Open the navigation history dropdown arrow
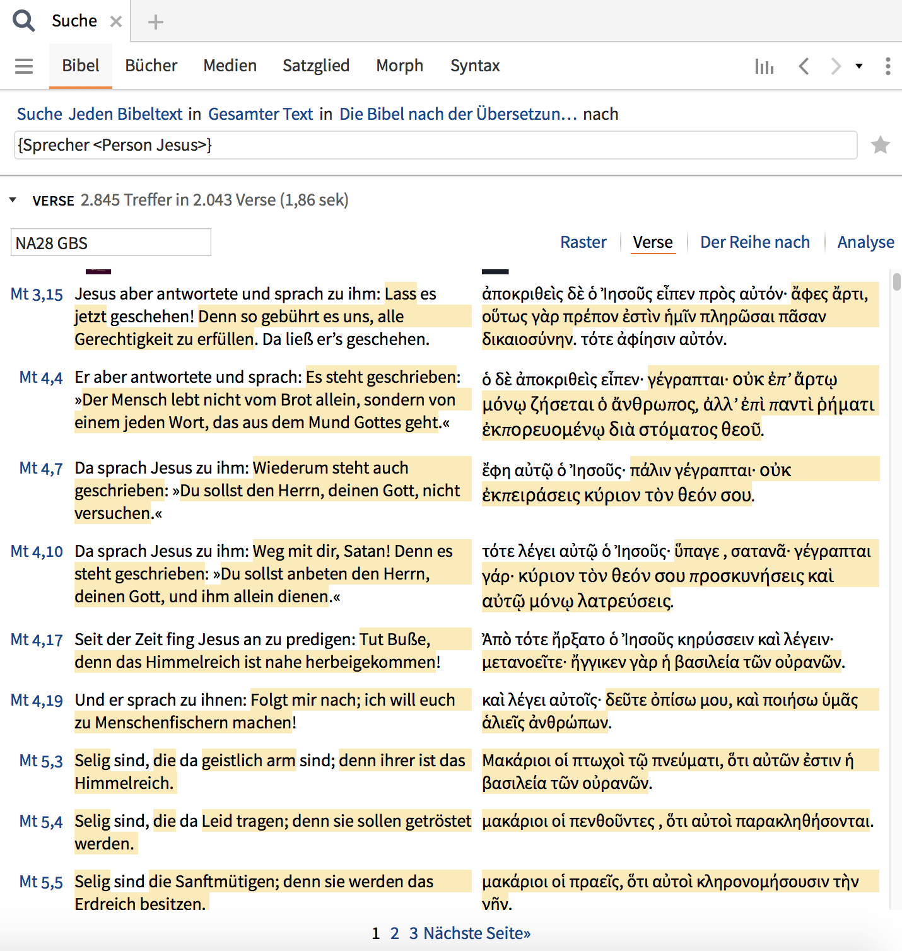This screenshot has height=951, width=902. click(859, 66)
